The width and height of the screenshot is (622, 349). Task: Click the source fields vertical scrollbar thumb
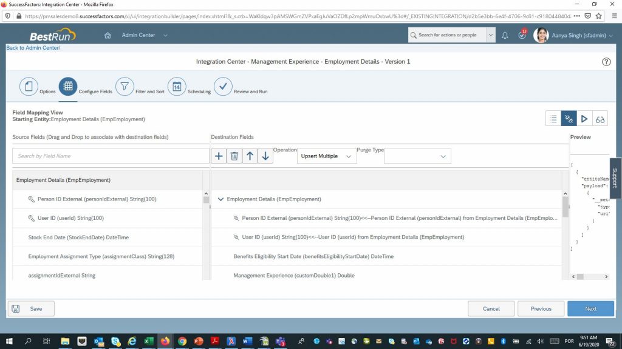click(x=206, y=200)
